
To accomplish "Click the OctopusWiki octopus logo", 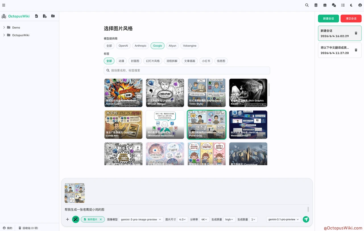I will tap(4, 16).
